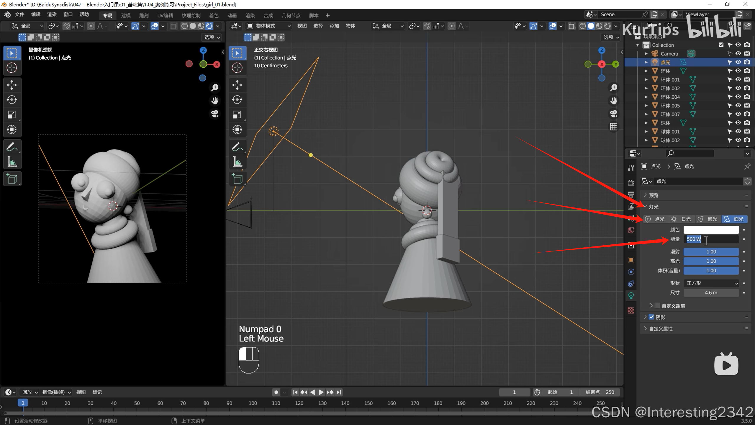
Task: Choose the Measure tool in left viewport
Action: (x=12, y=162)
